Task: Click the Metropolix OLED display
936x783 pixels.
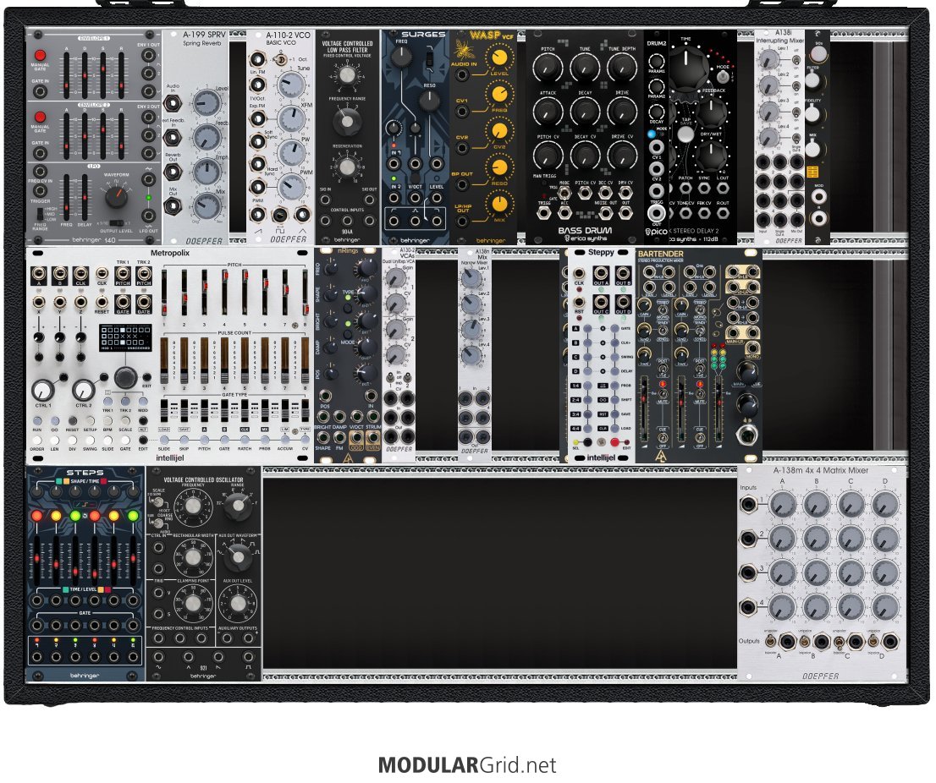Action: 125,337
